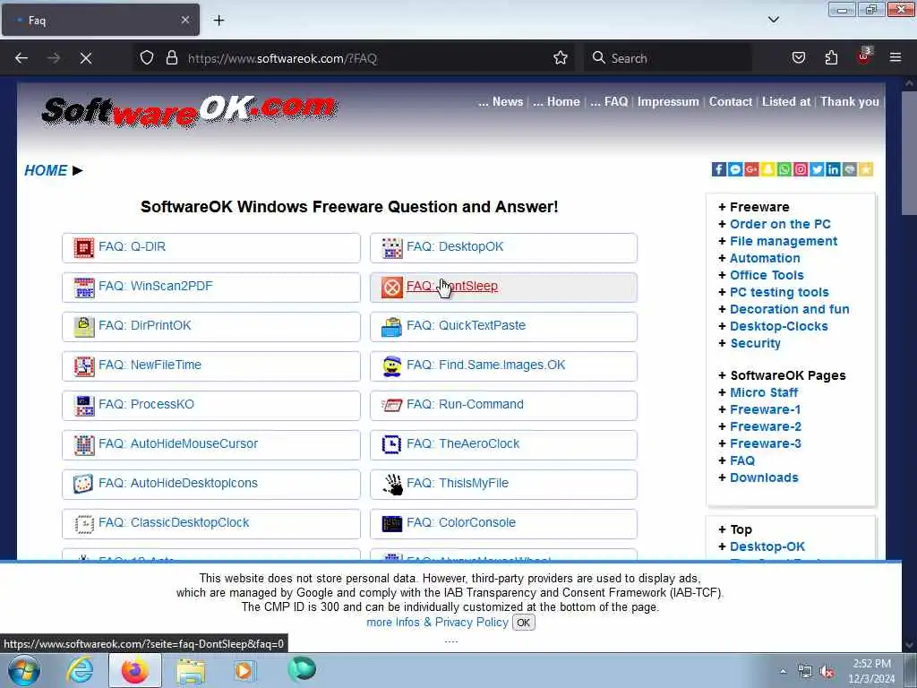Viewport: 917px width, 688px height.
Task: Open the Thank you page
Action: pos(849,102)
